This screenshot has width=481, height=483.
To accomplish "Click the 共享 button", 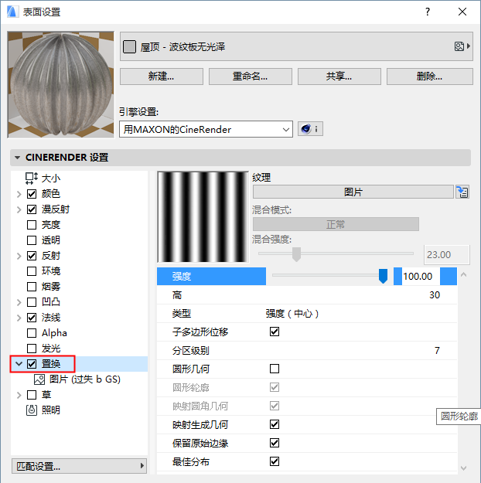I will 339,76.
